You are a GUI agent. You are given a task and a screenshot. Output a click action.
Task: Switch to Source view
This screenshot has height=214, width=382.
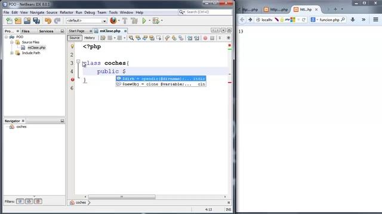75,38
